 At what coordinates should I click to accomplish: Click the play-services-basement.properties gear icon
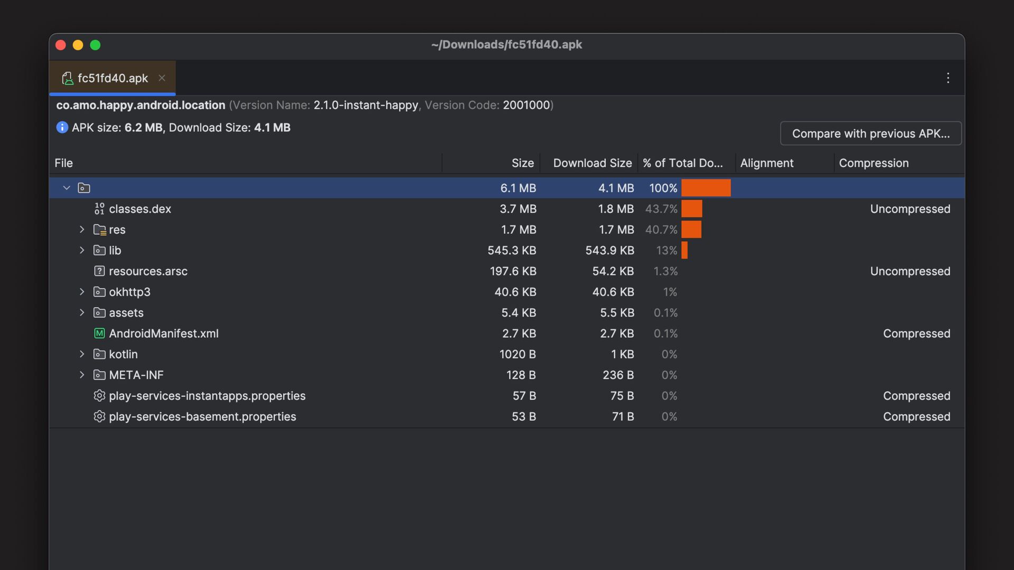click(99, 416)
